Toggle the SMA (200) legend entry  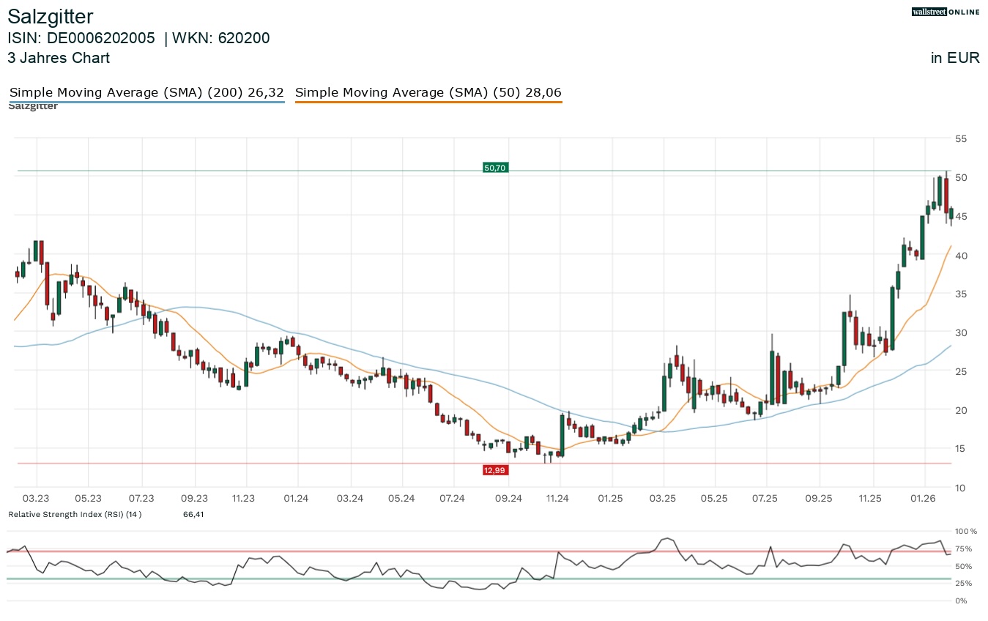[x=146, y=92]
